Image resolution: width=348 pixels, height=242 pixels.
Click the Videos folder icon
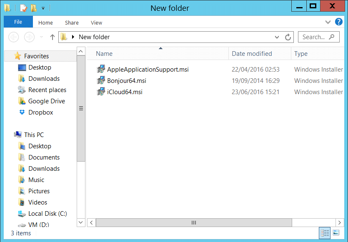(x=22, y=202)
